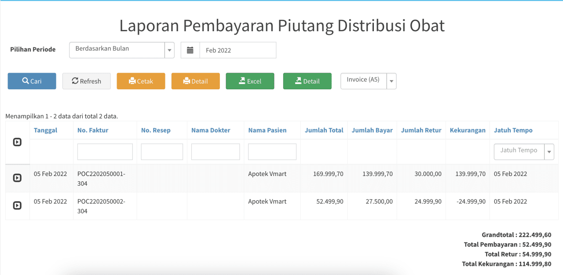The height and width of the screenshot is (275, 563).
Task: Click the orange Cetak print button
Action: (x=141, y=81)
